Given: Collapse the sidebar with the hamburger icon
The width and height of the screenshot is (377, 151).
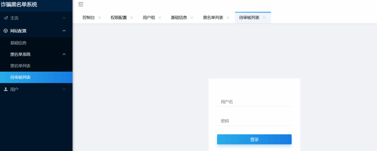Looking at the screenshot, I should [x=81, y=4].
